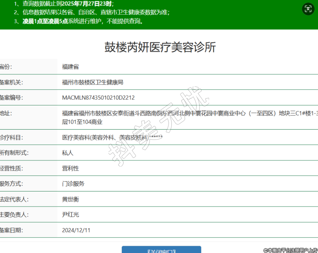Click the province value 福建省
The height and width of the screenshot is (253, 318).
coord(71,67)
